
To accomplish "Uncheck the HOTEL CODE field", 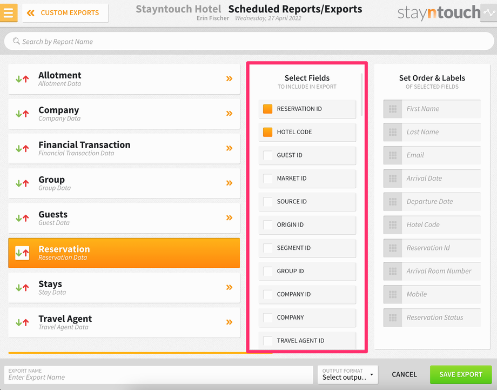I will click(x=267, y=132).
